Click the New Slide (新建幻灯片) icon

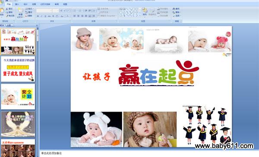tap(20, 10)
